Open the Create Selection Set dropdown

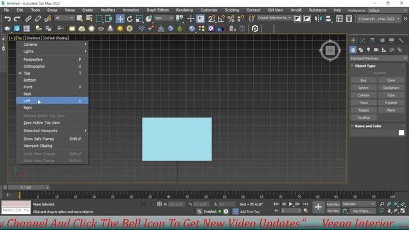(x=274, y=18)
